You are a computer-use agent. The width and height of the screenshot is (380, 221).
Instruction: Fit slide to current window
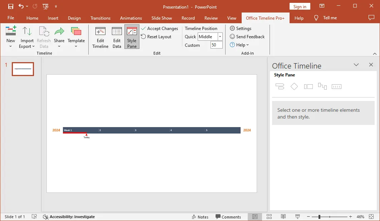pos(371,217)
